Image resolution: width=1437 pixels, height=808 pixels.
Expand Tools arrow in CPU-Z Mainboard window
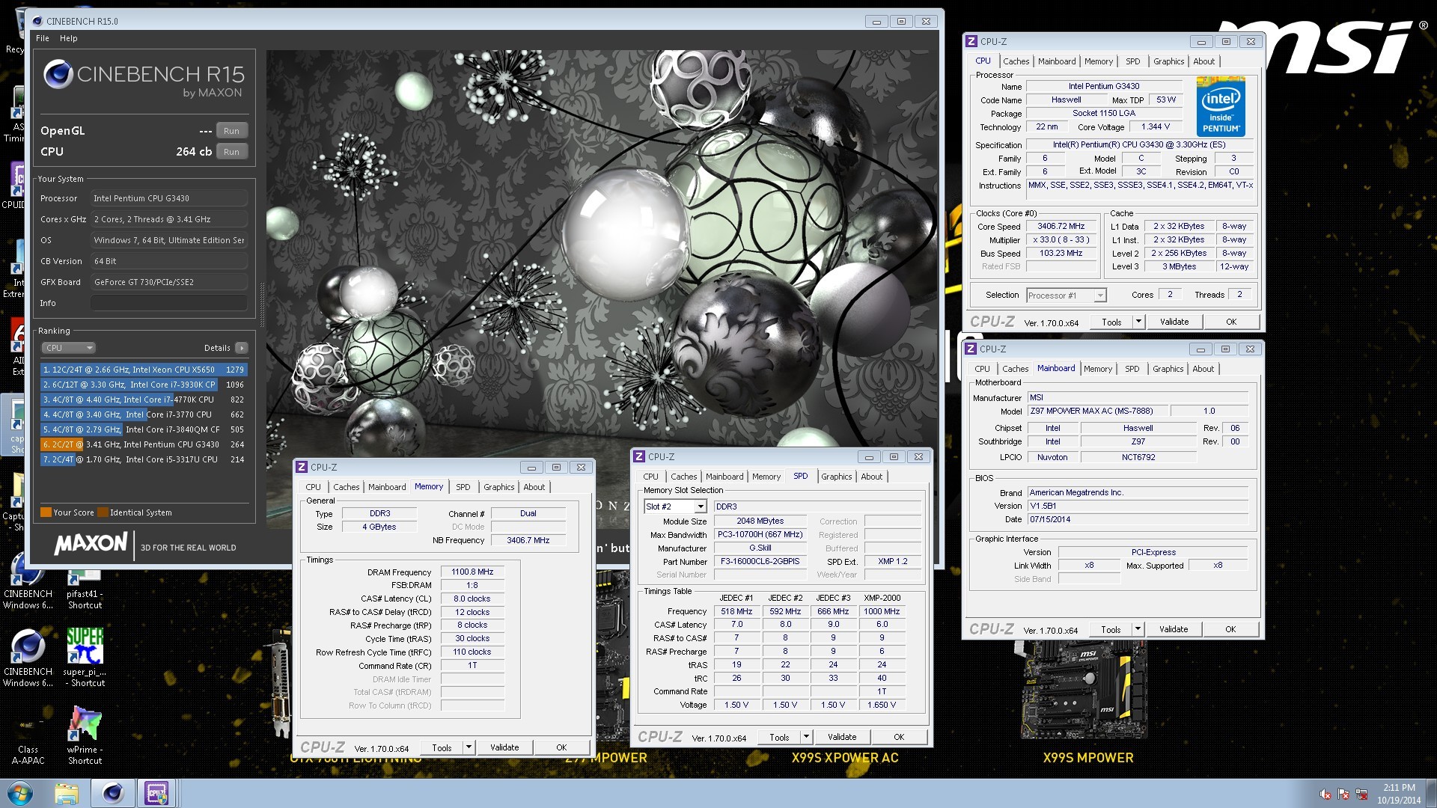[1138, 629]
